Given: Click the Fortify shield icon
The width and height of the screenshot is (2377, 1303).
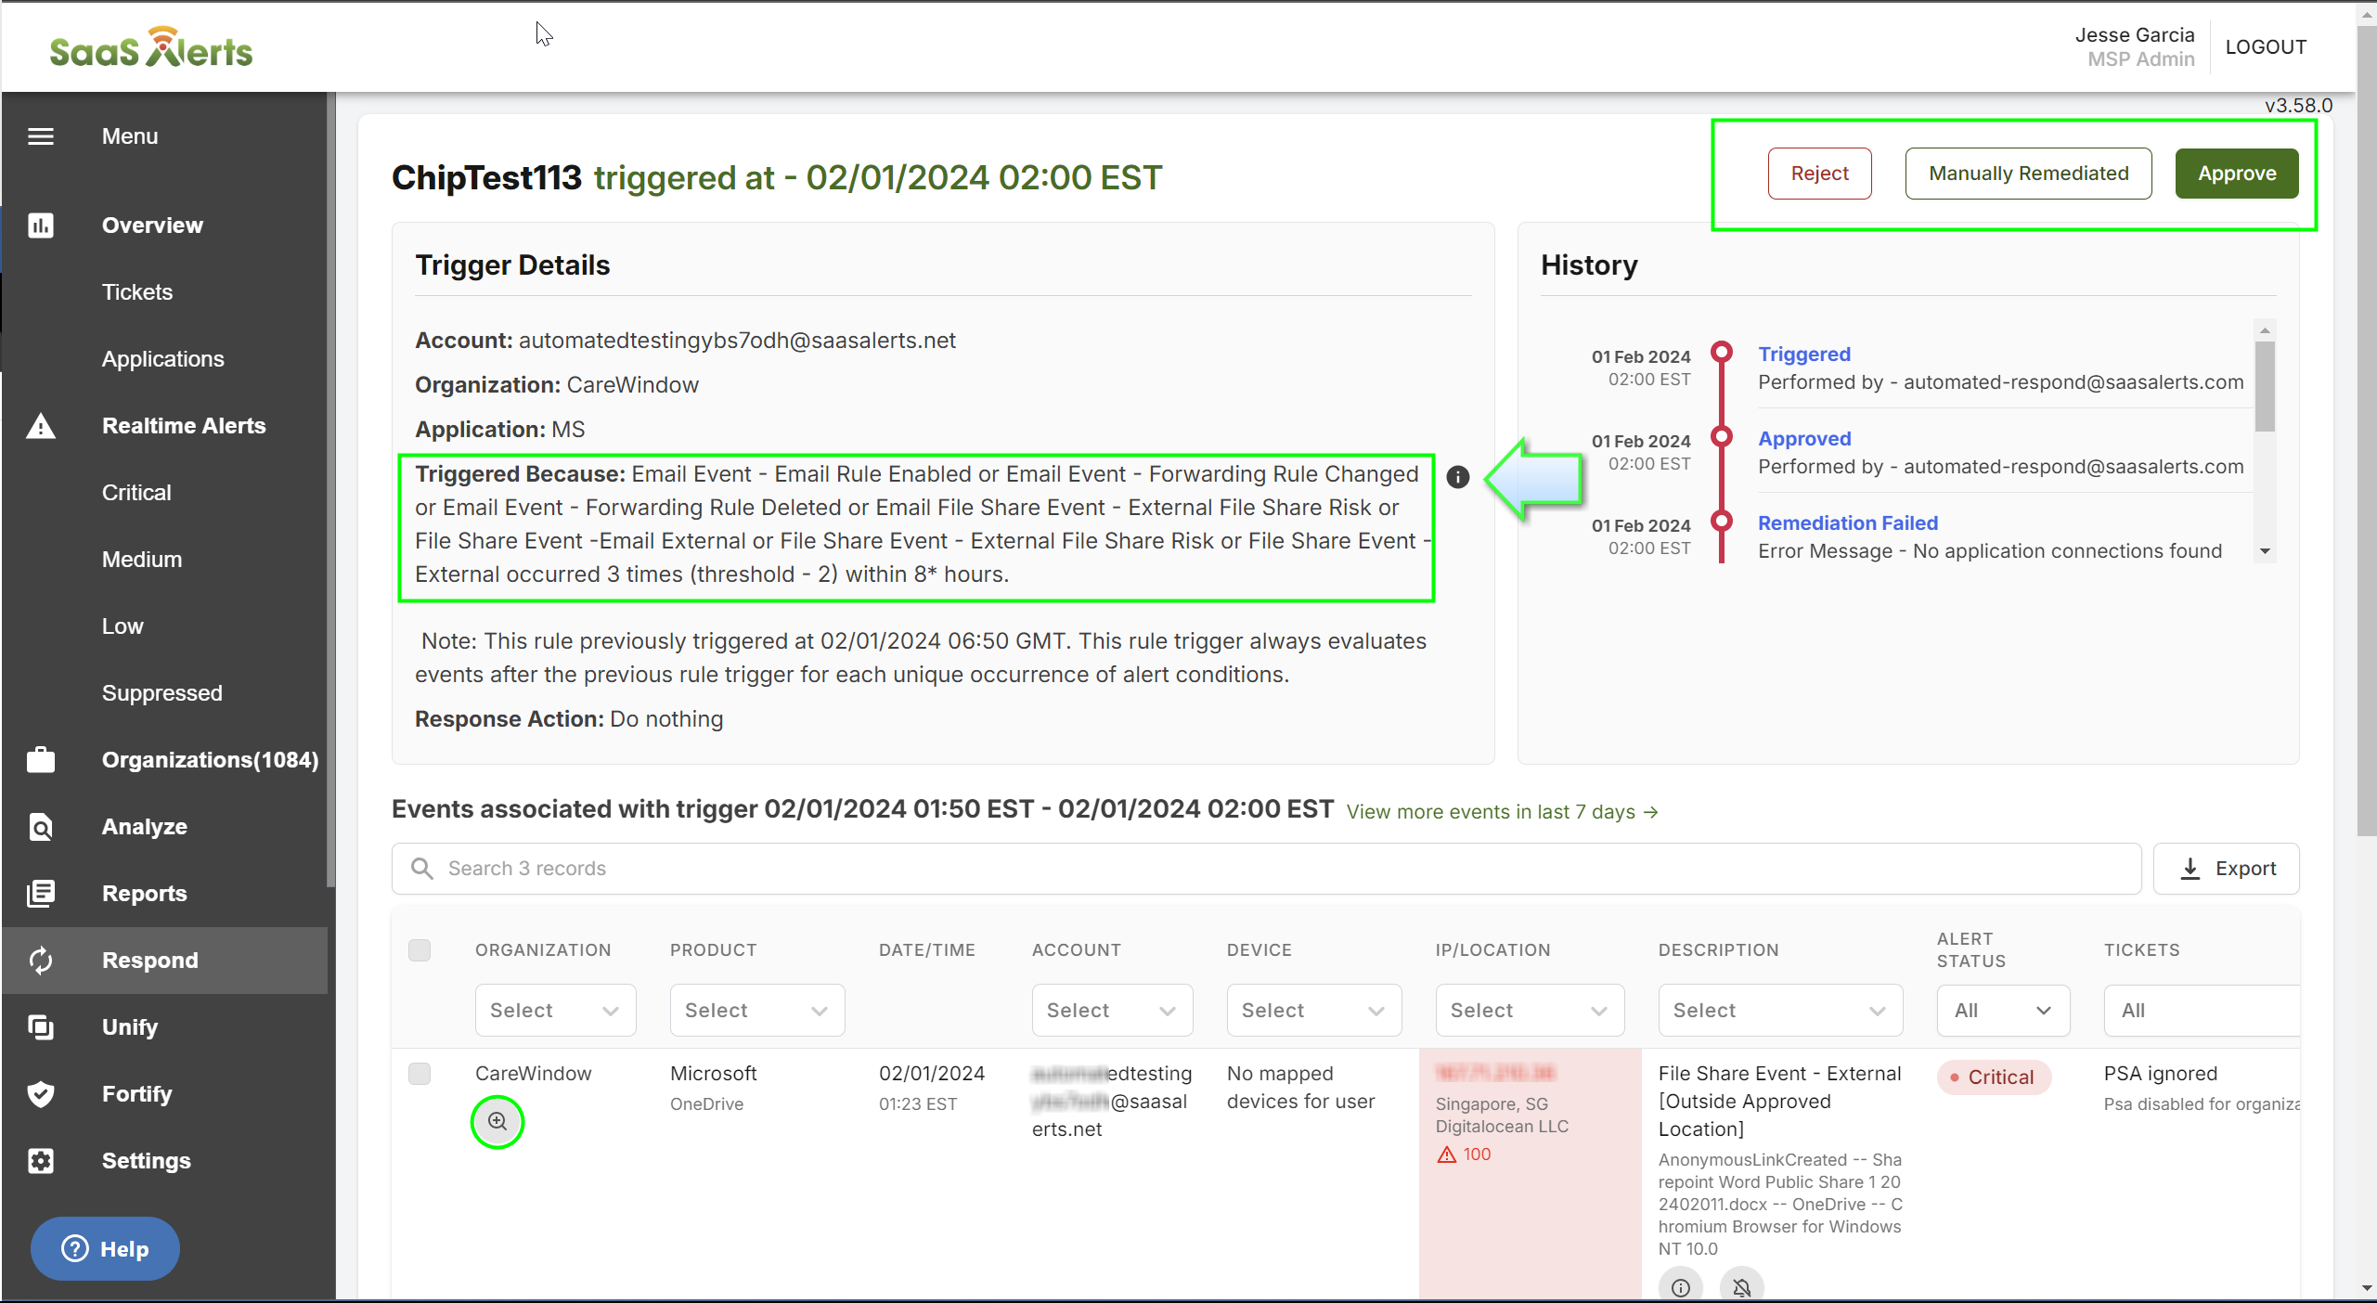Looking at the screenshot, I should [41, 1094].
